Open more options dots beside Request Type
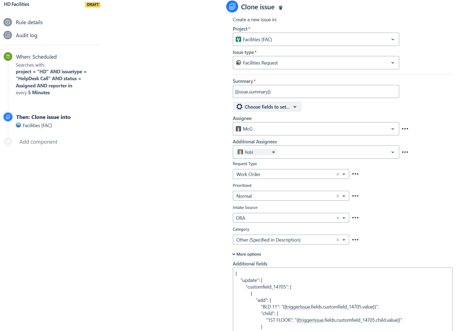The image size is (458, 331). pos(355,174)
